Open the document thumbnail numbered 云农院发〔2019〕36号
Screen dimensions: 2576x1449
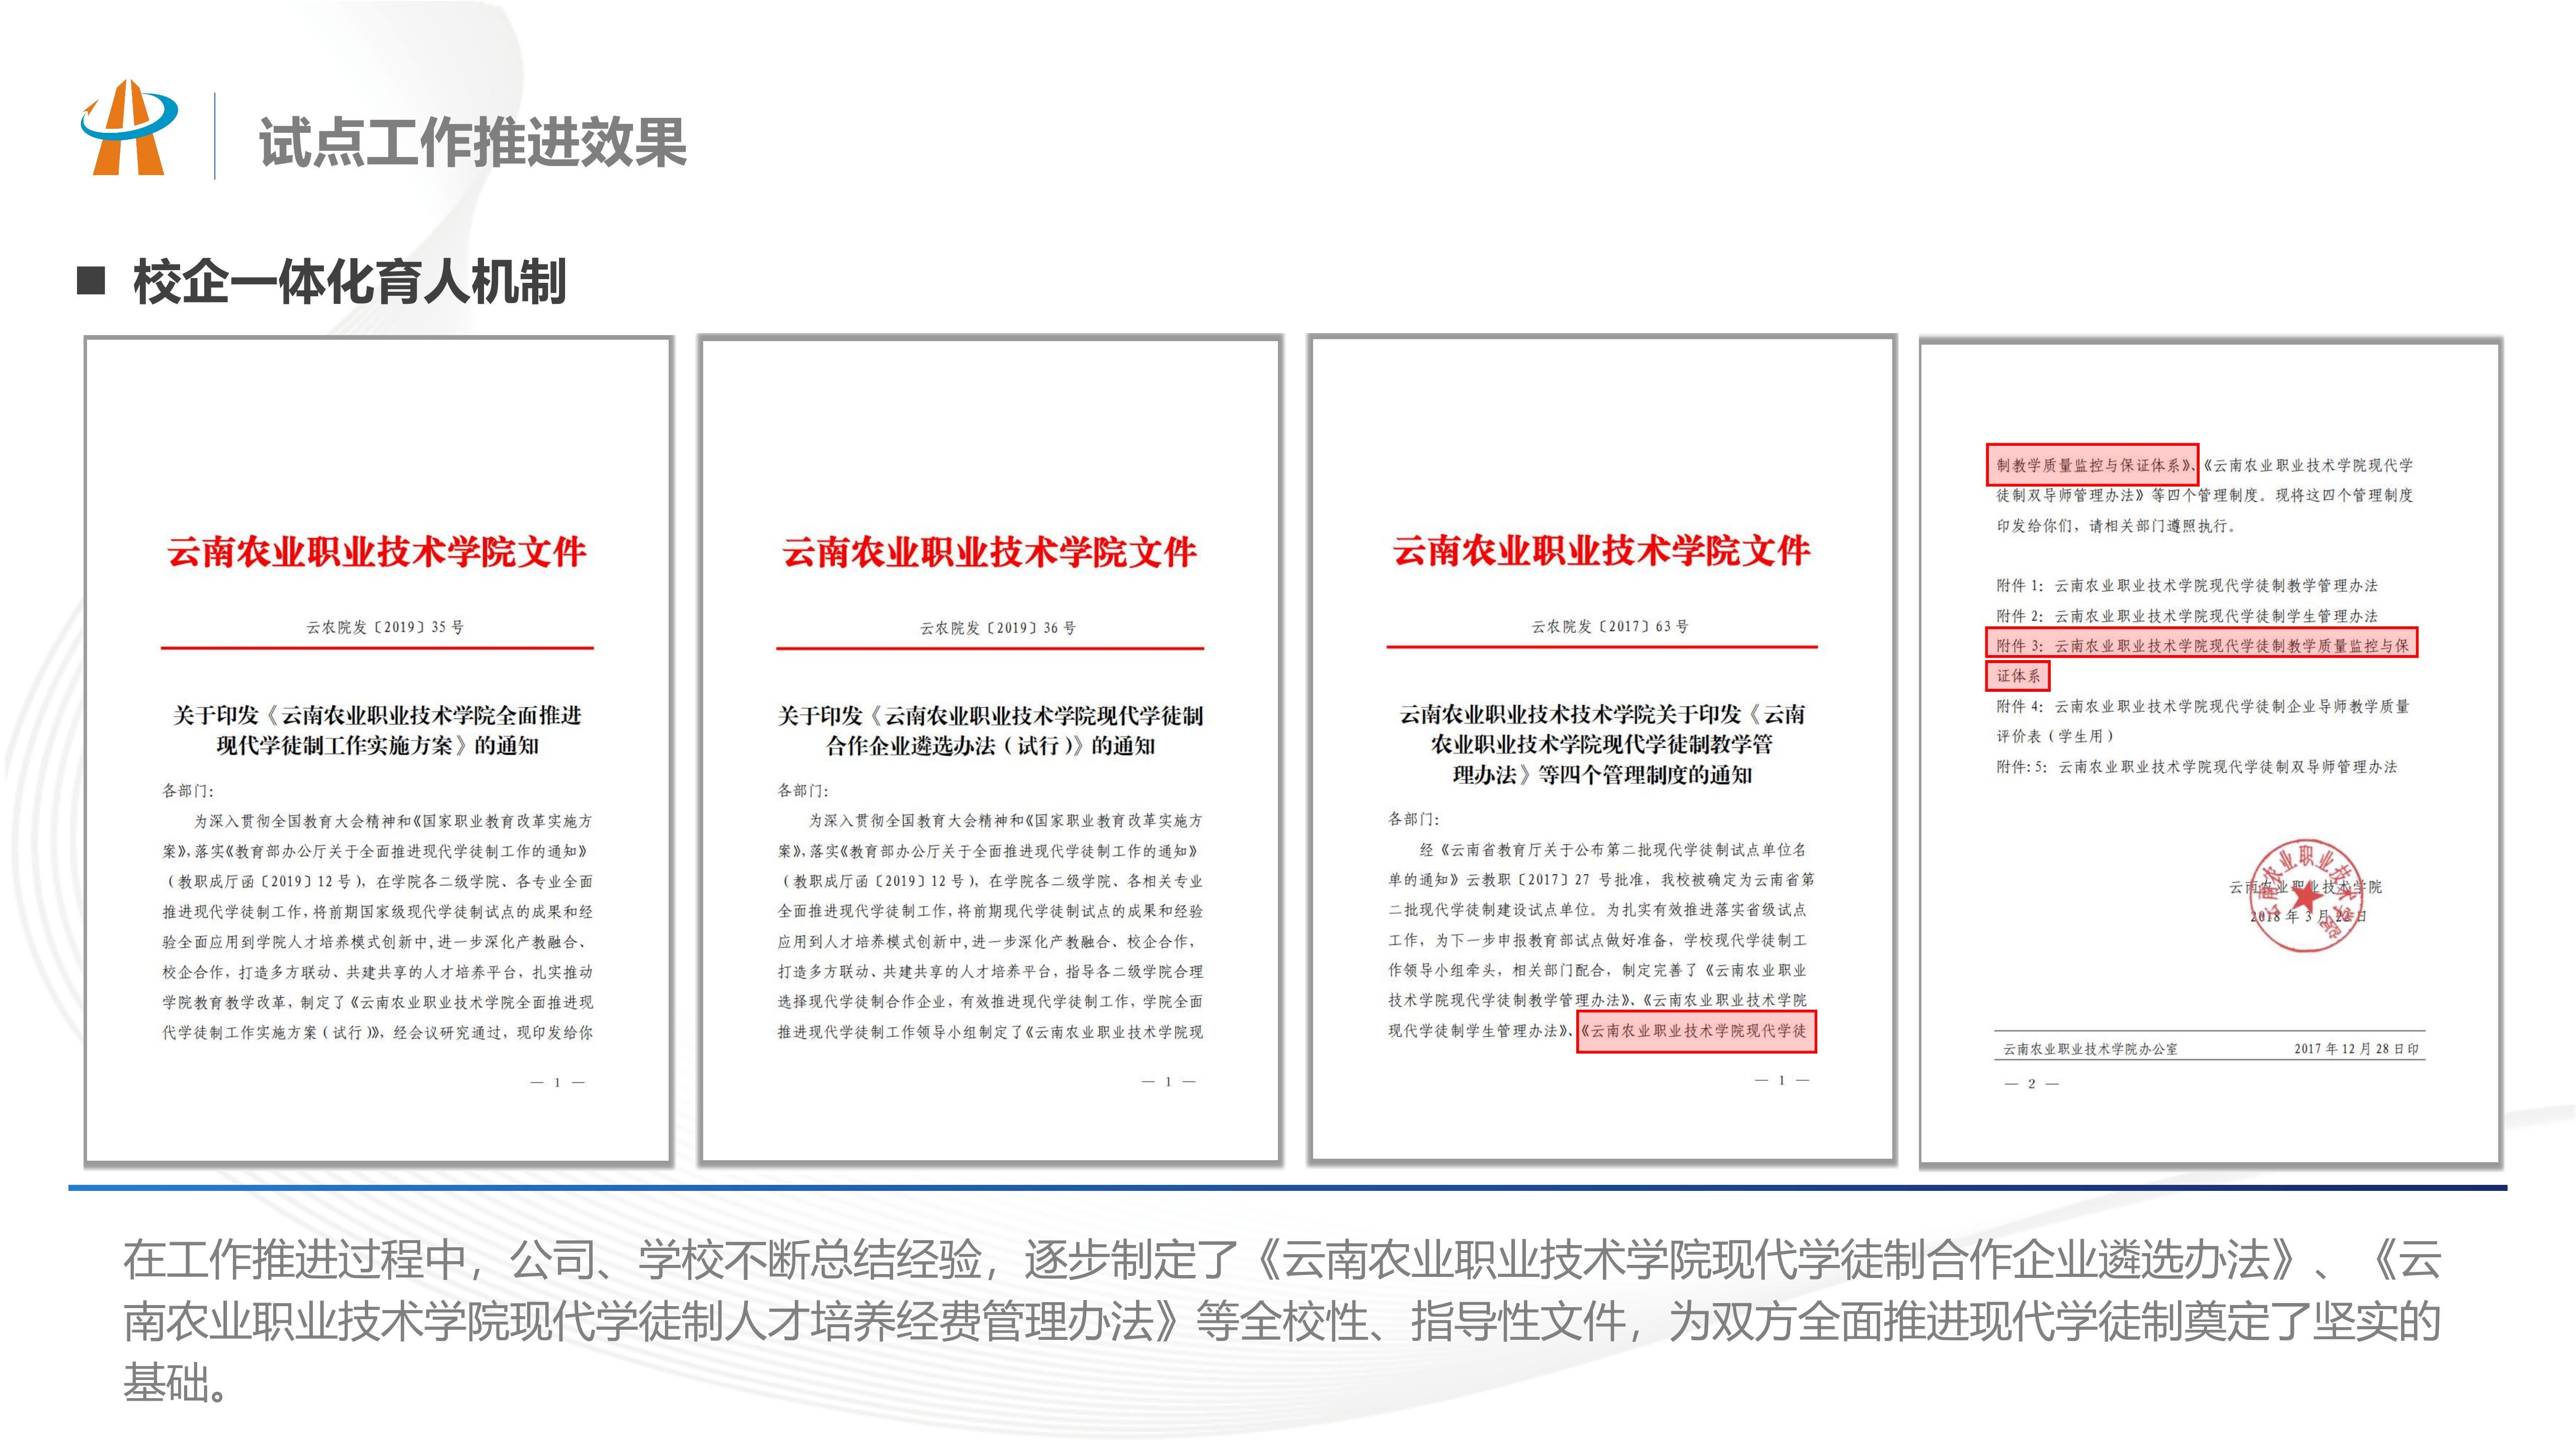[x=990, y=750]
